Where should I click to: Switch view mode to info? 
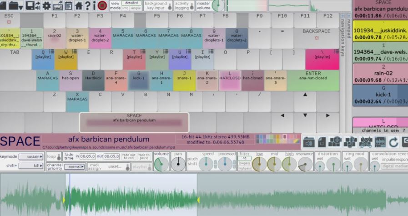pos(126,8)
